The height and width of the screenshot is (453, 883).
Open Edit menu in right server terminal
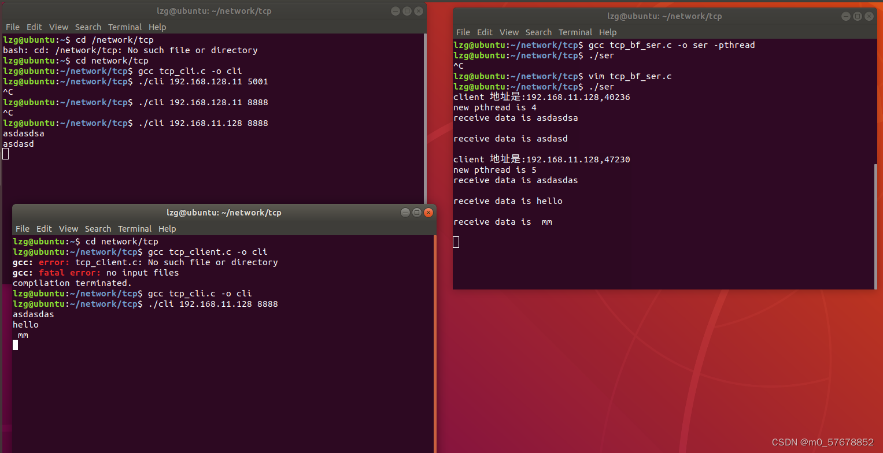click(x=485, y=32)
